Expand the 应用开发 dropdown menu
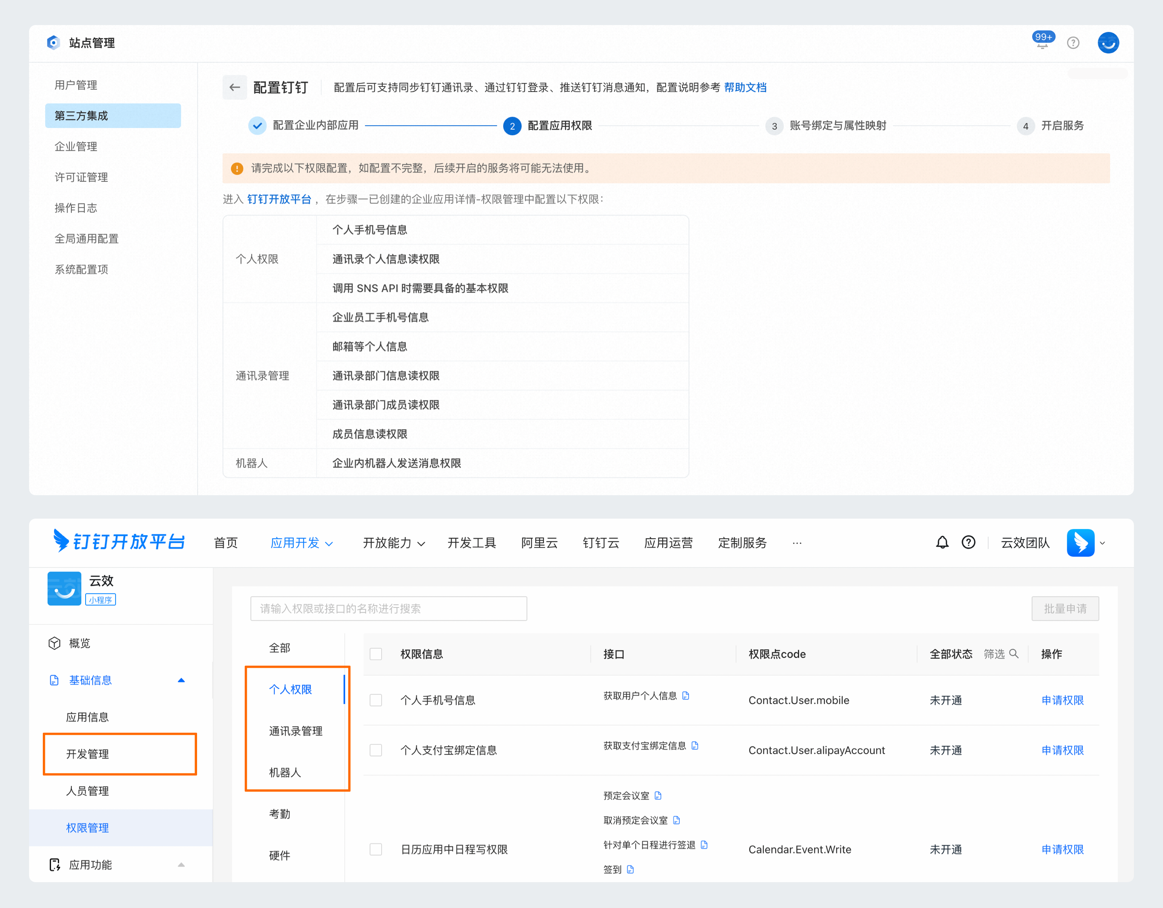The height and width of the screenshot is (908, 1163). point(301,543)
